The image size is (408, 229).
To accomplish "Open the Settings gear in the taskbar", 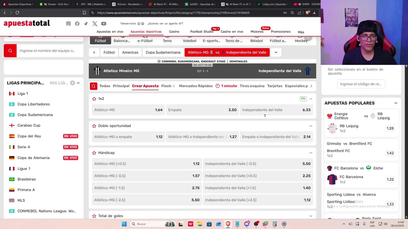I will (284, 224).
